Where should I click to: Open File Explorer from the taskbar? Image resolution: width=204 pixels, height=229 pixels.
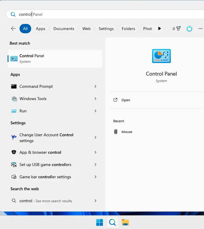pyautogui.click(x=125, y=223)
